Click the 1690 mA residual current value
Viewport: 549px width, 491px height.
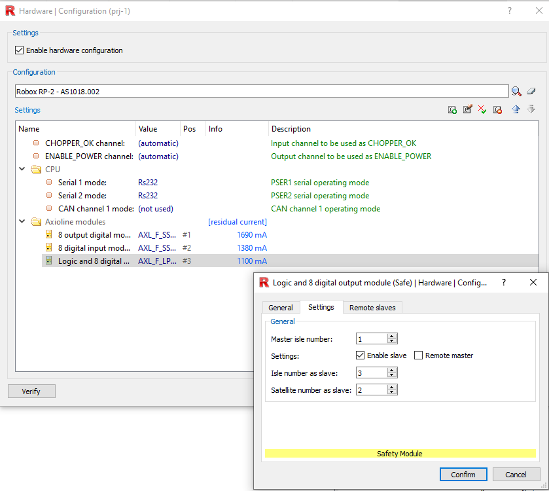click(252, 234)
